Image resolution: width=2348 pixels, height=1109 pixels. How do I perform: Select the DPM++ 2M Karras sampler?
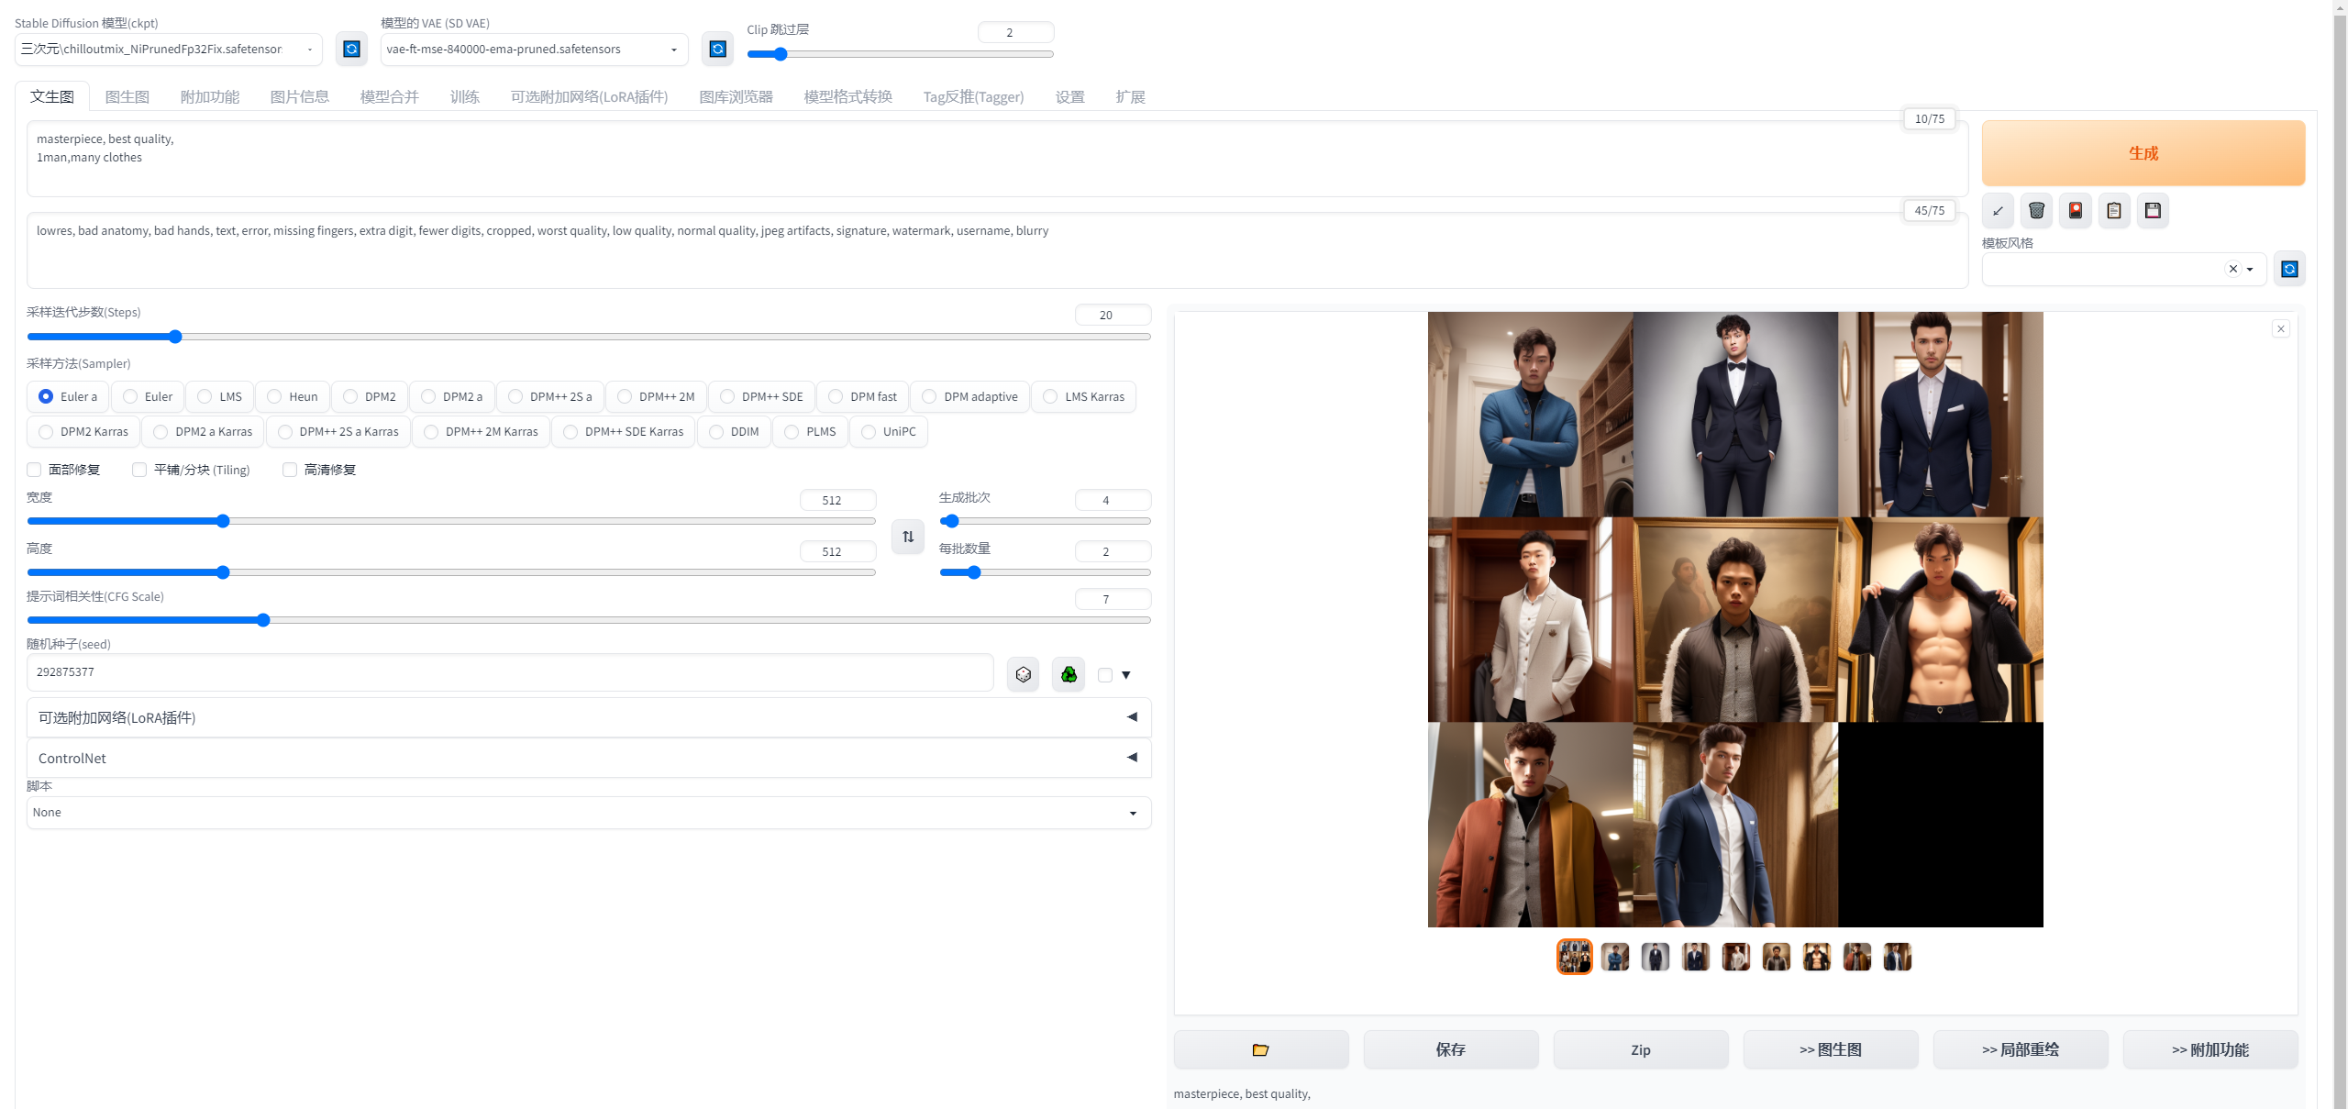coord(482,431)
